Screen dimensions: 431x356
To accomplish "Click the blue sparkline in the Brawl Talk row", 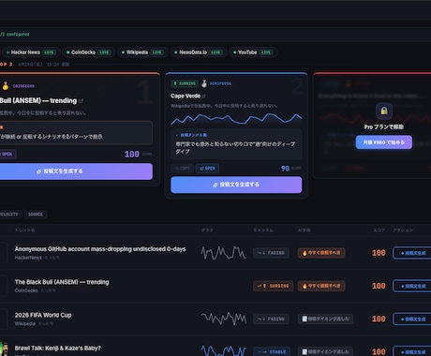I will point(224,350).
